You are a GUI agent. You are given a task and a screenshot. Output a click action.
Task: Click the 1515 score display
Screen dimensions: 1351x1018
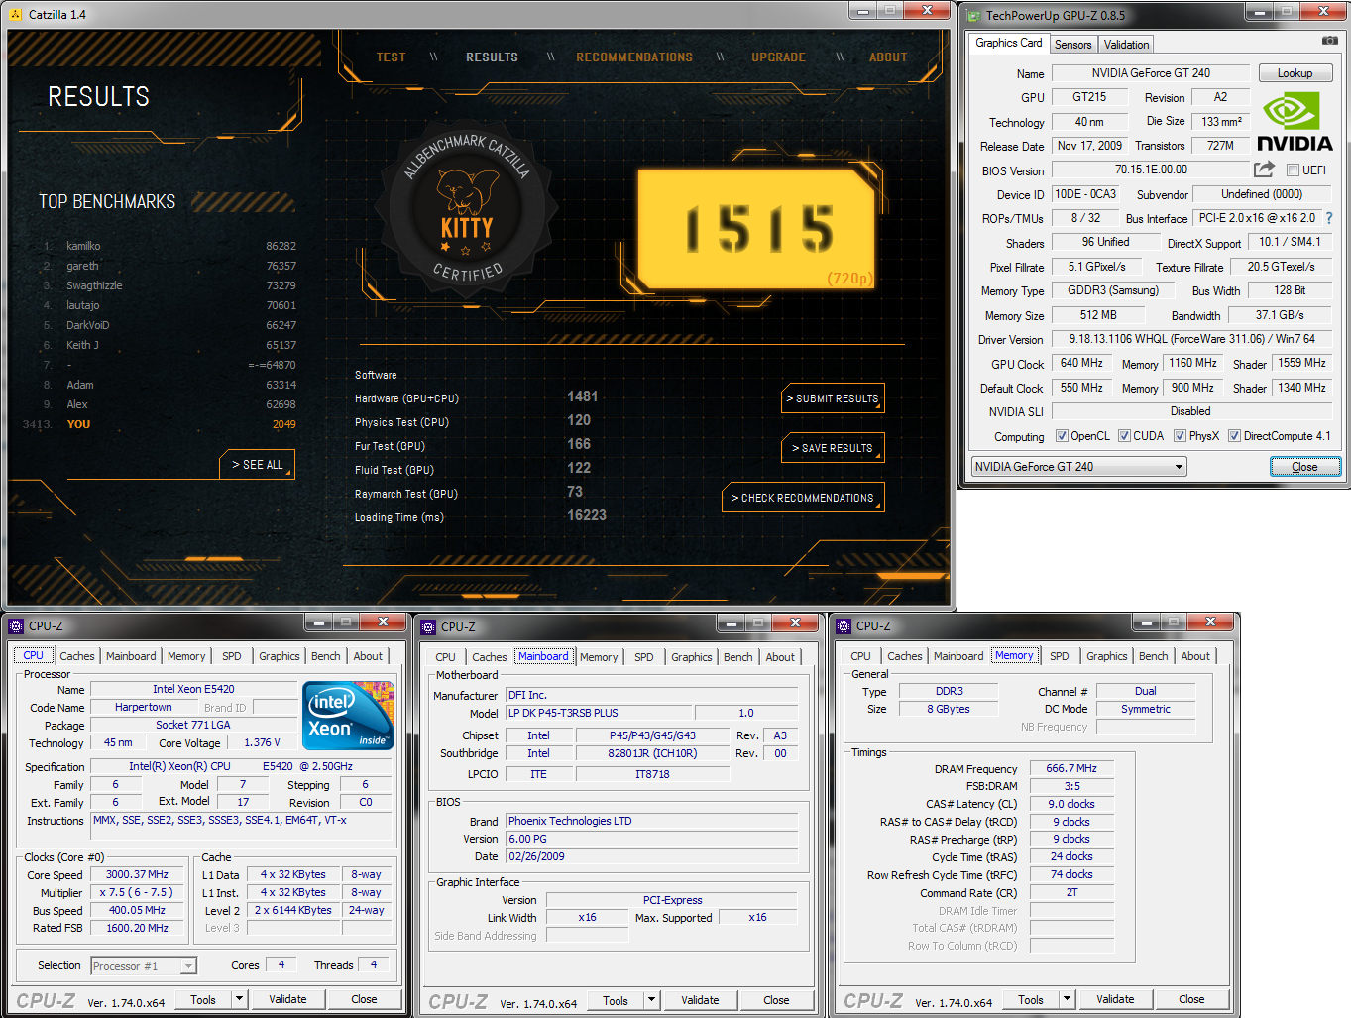[758, 228]
